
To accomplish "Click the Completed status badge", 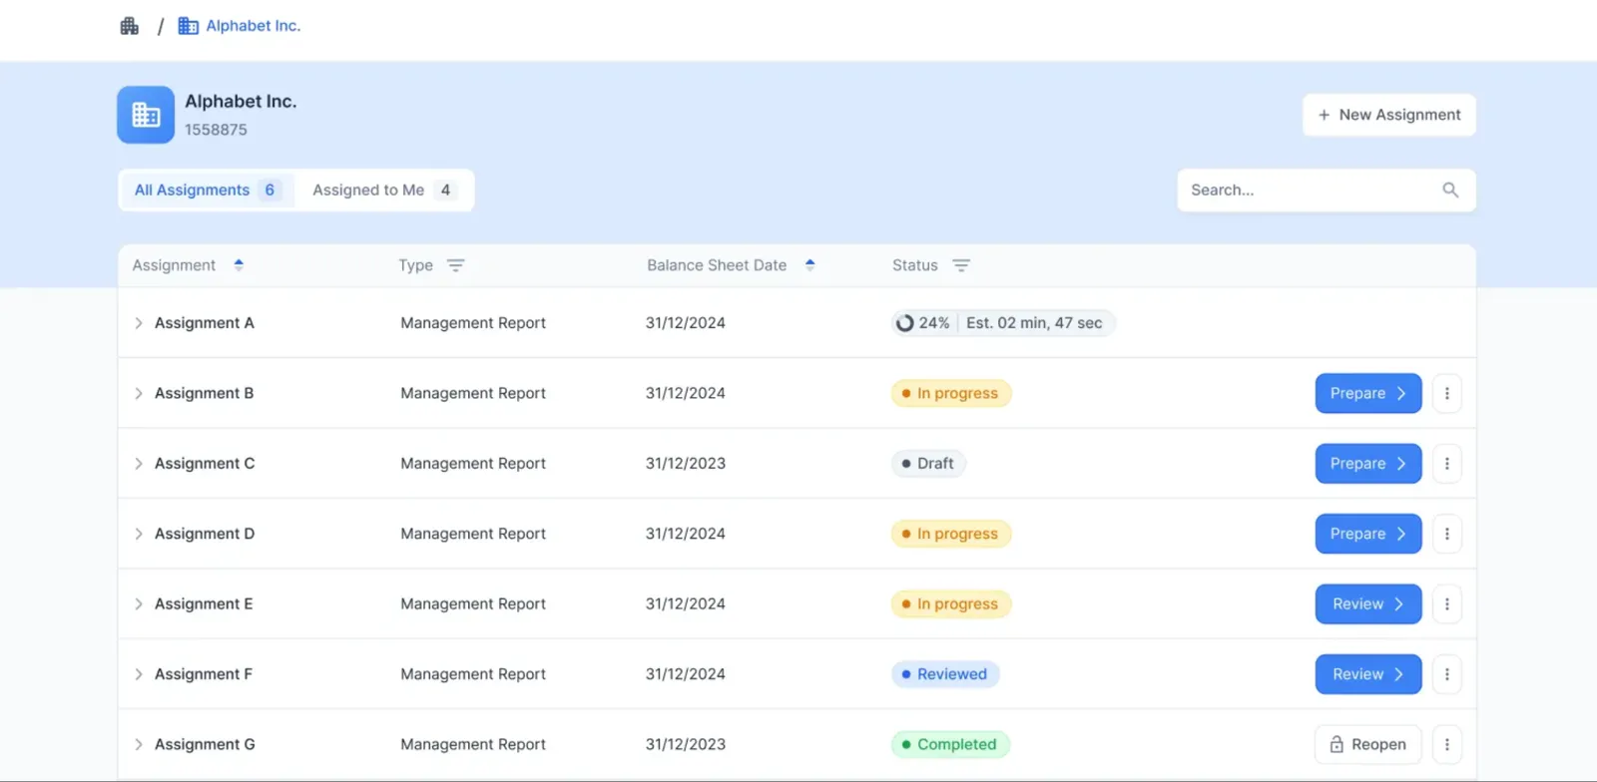I will coord(950,744).
